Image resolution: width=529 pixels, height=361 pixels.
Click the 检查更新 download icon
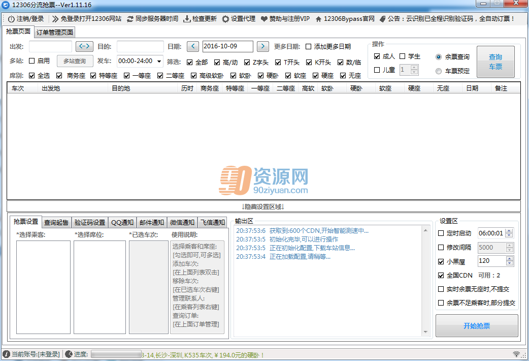pos(186,19)
